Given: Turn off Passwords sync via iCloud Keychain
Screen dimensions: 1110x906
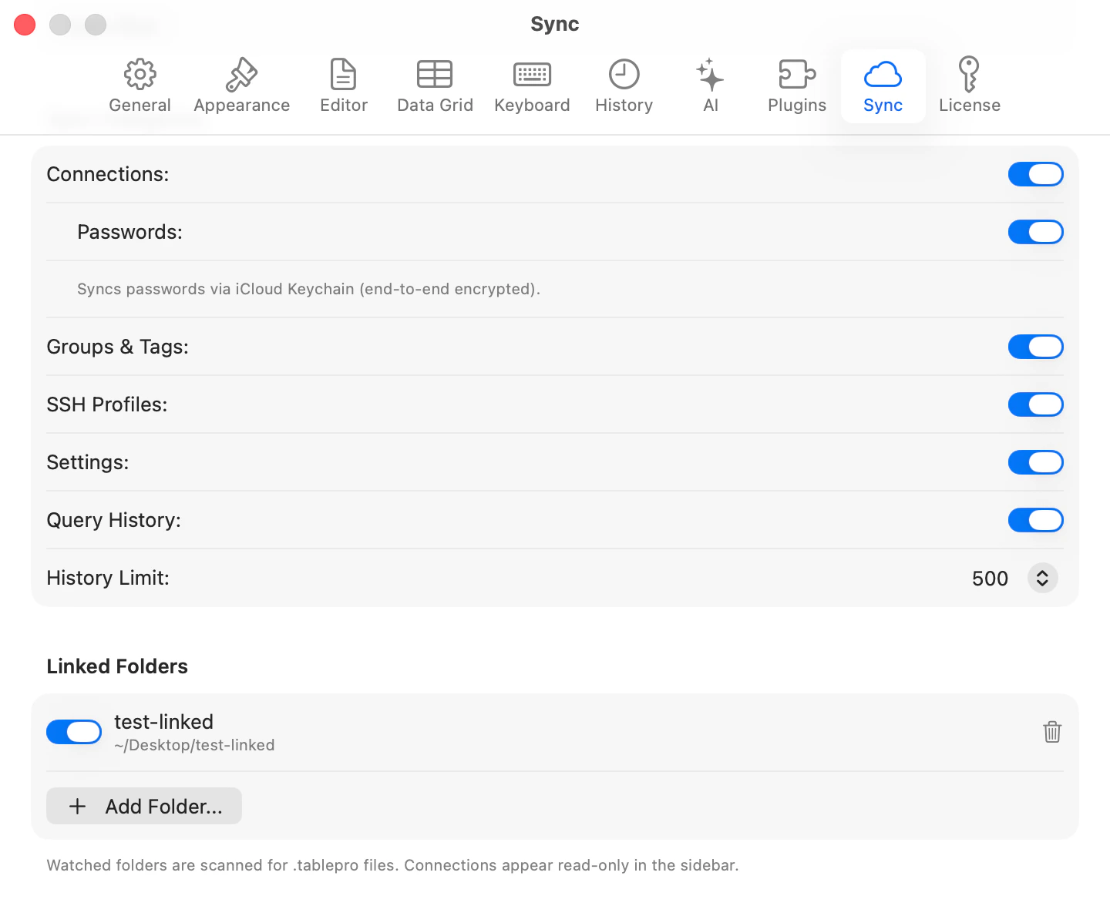Looking at the screenshot, I should click(x=1035, y=232).
